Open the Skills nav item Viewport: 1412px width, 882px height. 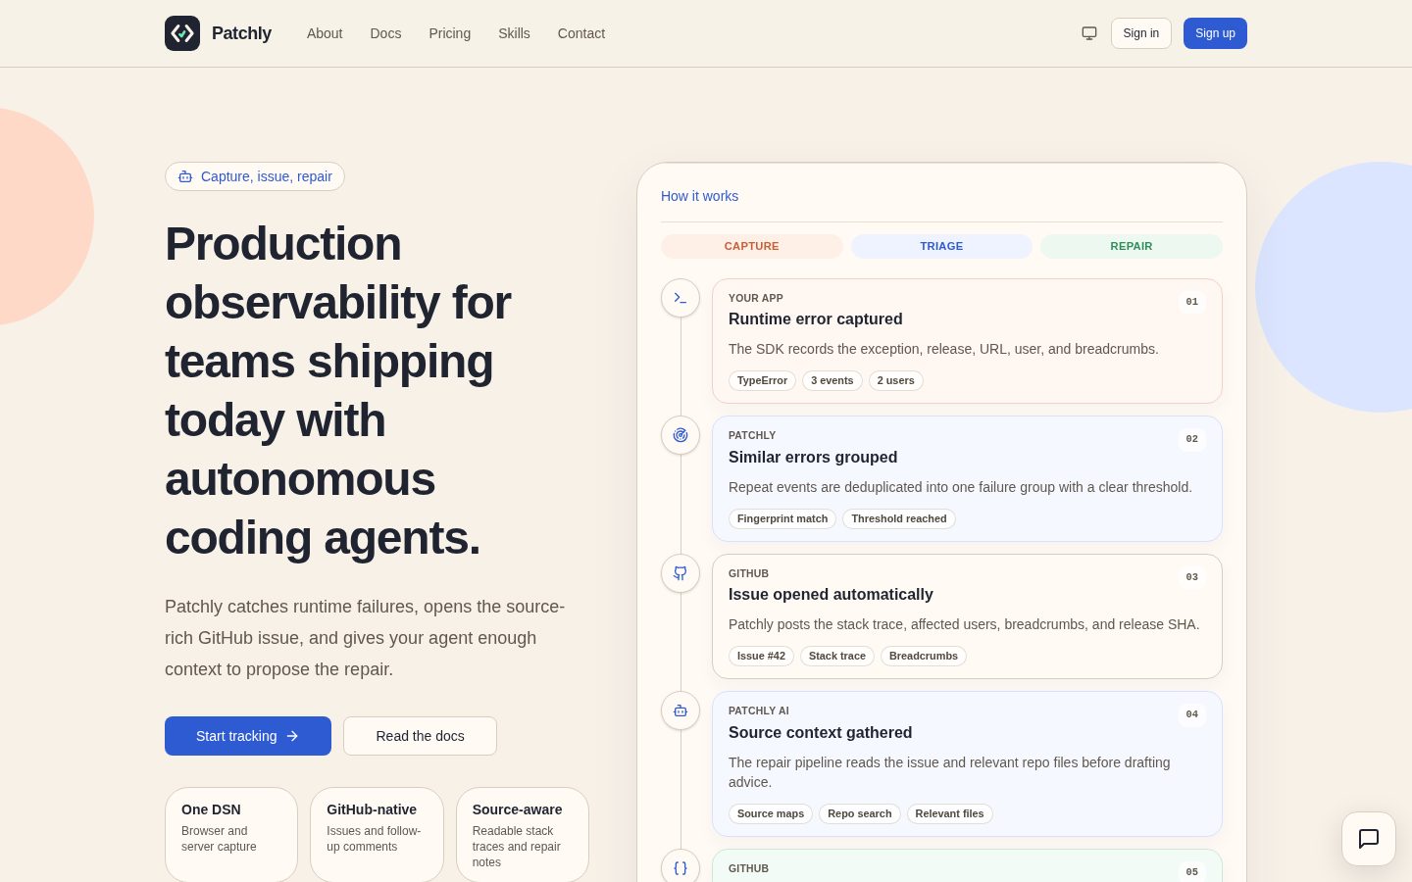514,33
